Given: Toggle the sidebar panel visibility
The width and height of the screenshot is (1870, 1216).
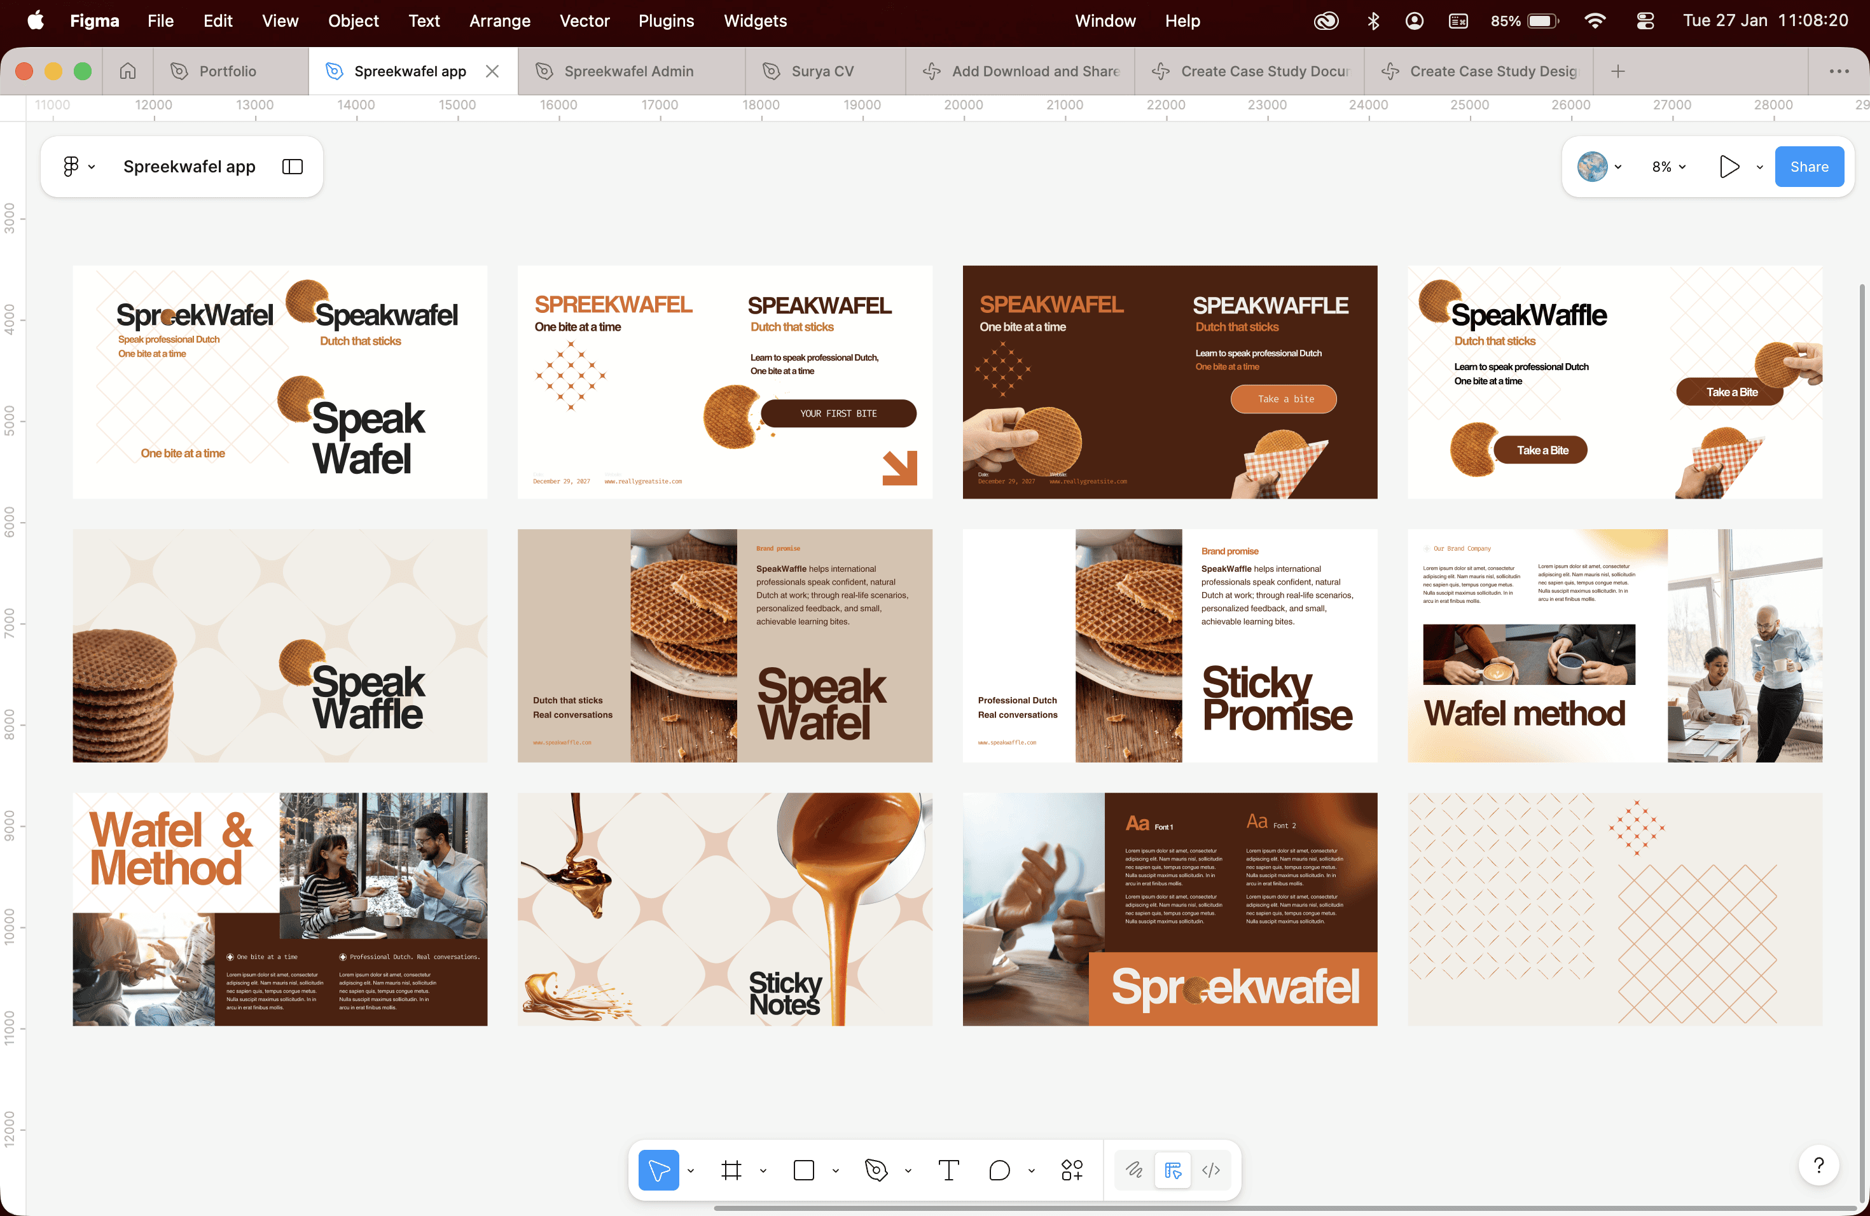Looking at the screenshot, I should (293, 167).
